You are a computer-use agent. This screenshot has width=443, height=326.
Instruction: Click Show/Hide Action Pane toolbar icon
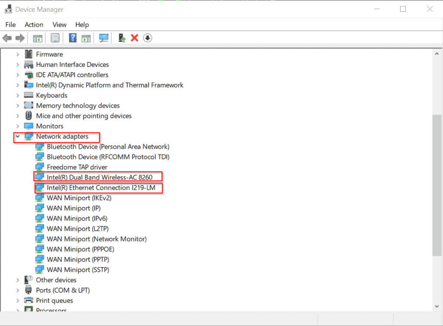(x=86, y=38)
